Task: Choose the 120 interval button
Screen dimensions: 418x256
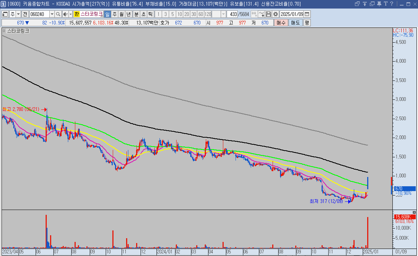Action: tap(208, 14)
